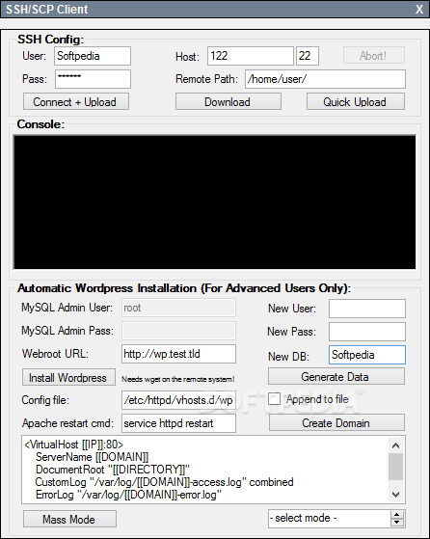Click the <VirtualHost [[IP]]:80> line
This screenshot has height=539, width=430.
pyautogui.click(x=73, y=445)
